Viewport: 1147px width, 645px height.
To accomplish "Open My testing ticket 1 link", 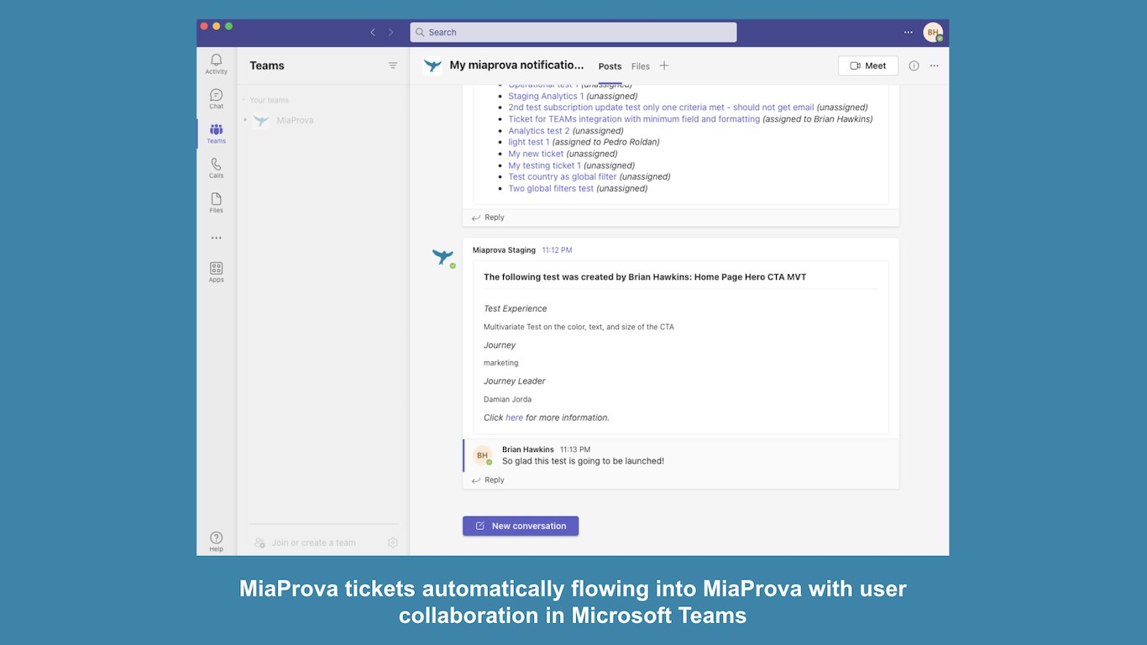I will (544, 165).
